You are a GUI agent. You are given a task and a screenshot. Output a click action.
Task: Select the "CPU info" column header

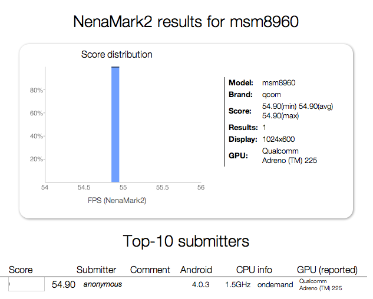coord(254,270)
